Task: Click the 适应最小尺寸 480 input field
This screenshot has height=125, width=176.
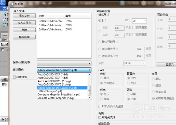Action: pos(140,56)
